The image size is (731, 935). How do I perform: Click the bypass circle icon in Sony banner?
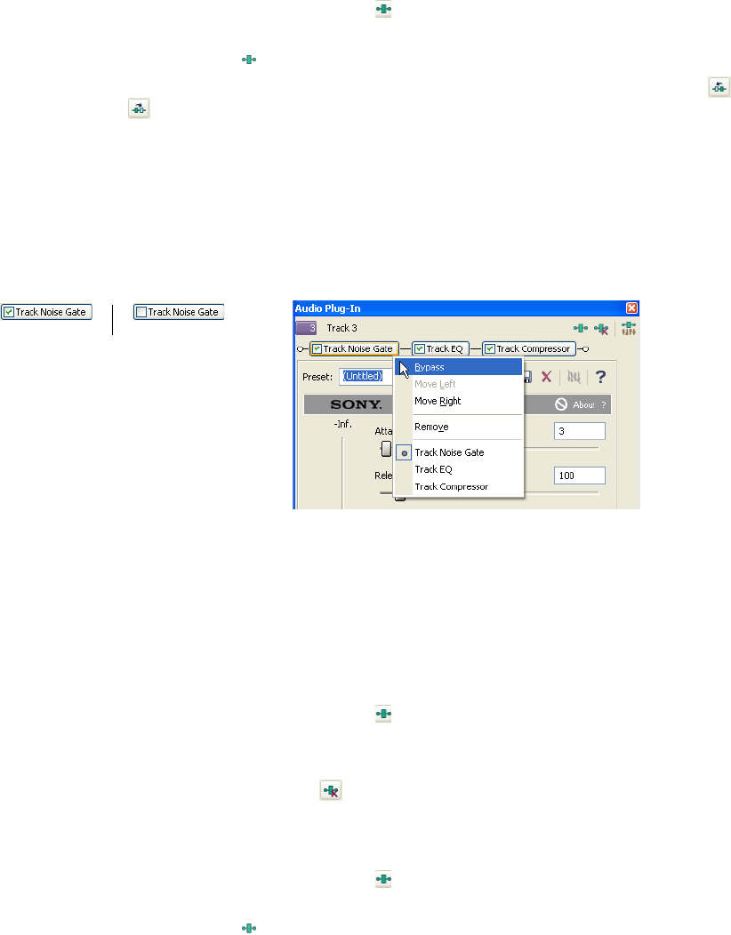(561, 404)
